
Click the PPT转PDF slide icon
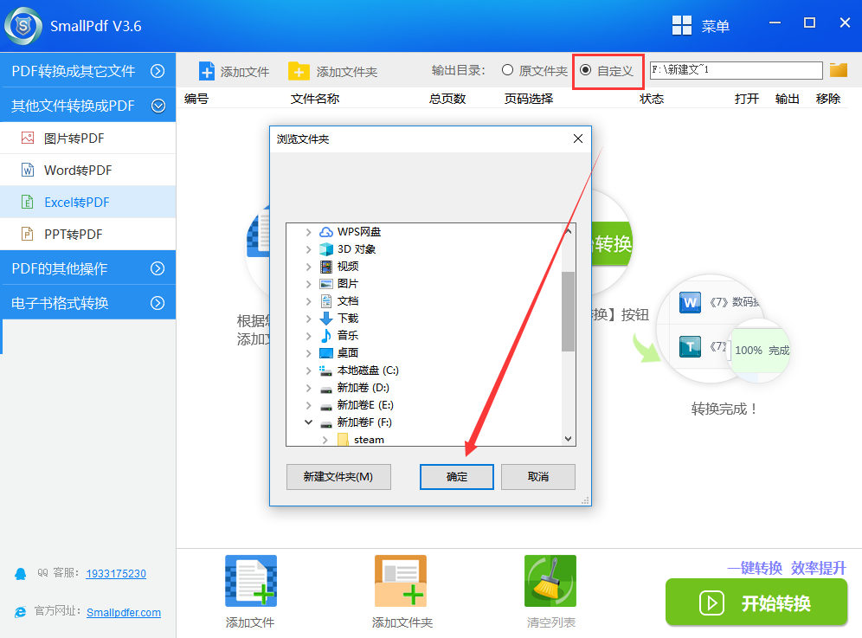coord(28,234)
